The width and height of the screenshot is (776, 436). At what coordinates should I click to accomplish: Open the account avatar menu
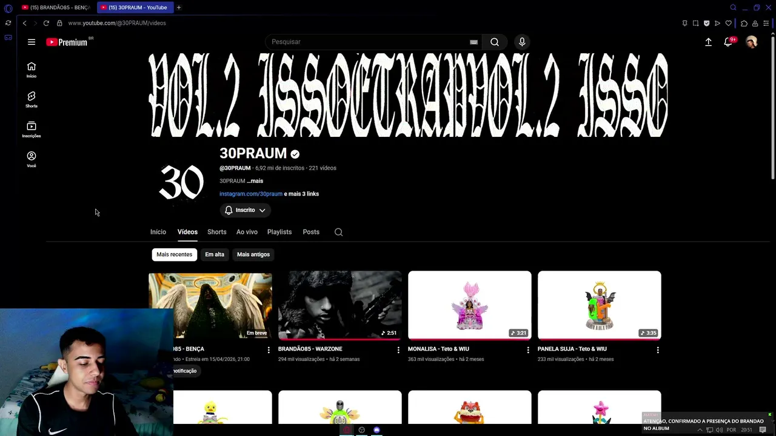[752, 42]
